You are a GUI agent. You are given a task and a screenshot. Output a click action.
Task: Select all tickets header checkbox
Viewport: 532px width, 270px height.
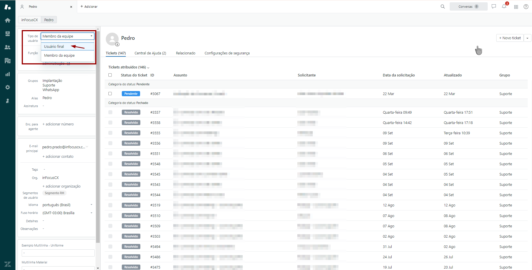[x=110, y=75]
